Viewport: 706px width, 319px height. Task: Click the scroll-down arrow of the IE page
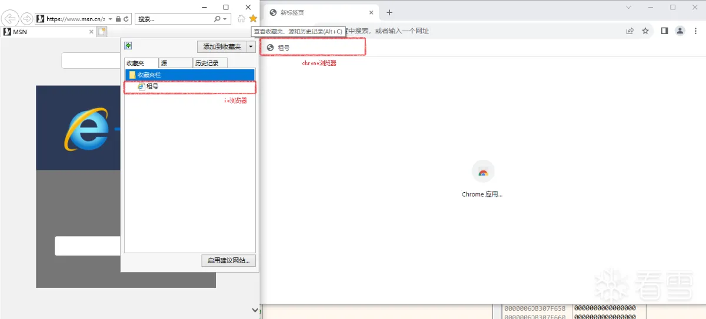point(255,310)
